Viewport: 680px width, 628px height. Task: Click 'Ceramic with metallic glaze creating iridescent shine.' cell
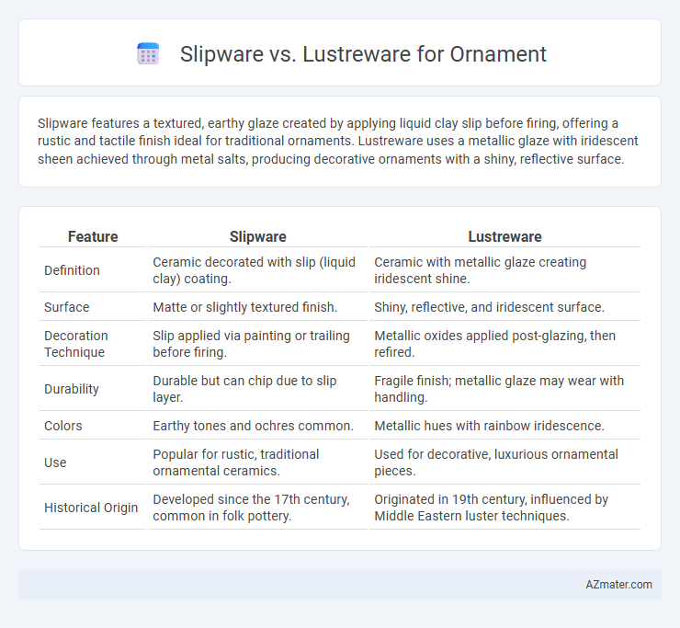[x=504, y=270]
